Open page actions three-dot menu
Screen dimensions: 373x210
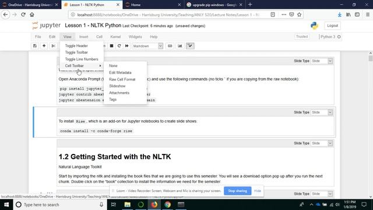(284, 15)
